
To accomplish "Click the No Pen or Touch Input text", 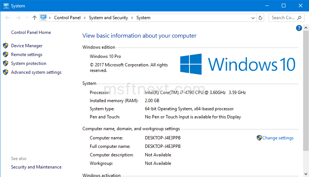I will (193, 117).
